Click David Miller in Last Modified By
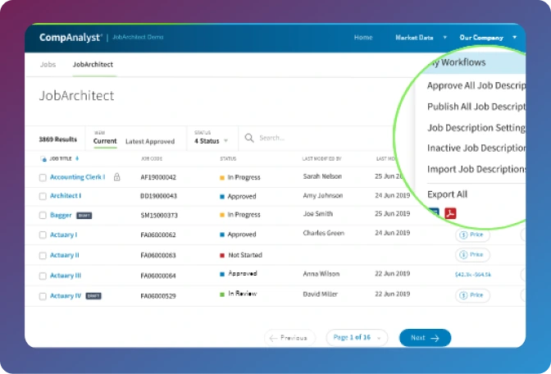Viewport: 551px width, 374px height. 320,294
